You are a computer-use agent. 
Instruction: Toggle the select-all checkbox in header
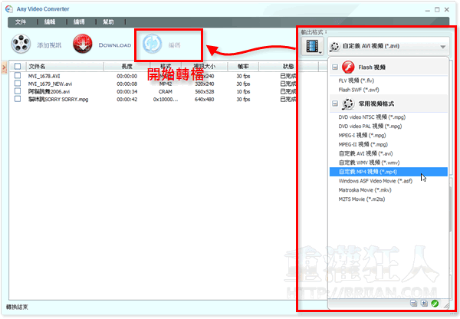click(18, 66)
